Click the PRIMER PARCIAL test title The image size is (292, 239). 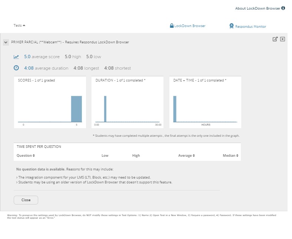(x=70, y=42)
